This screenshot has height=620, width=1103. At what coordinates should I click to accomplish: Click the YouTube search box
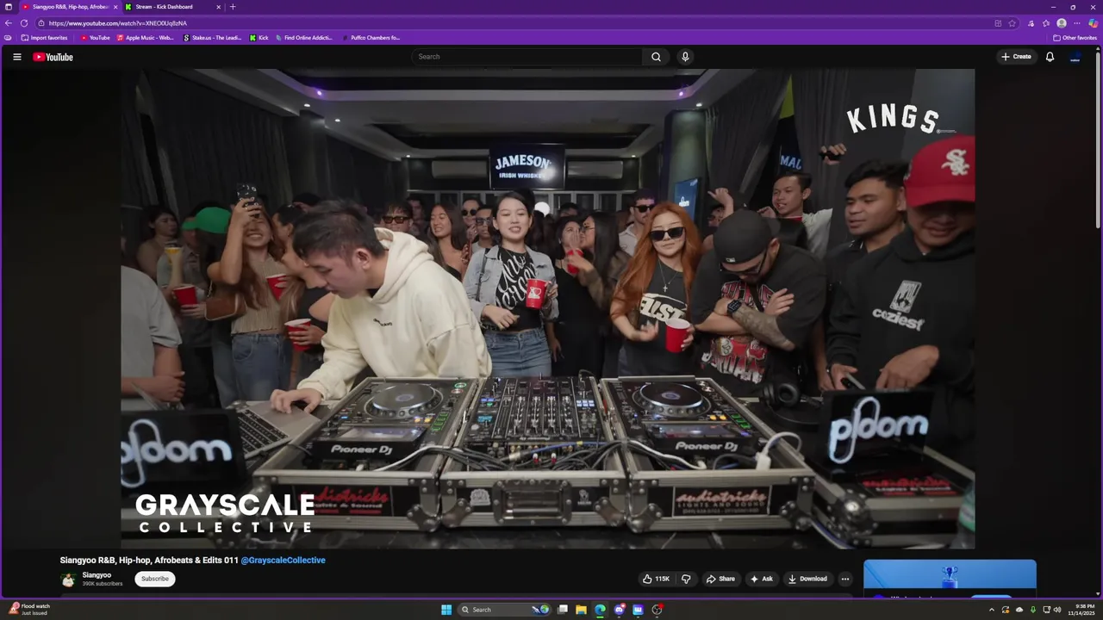coord(527,57)
